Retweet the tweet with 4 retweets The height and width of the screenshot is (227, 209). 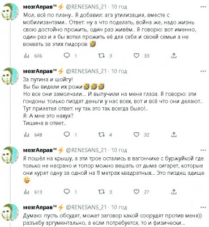[x=101, y=134]
